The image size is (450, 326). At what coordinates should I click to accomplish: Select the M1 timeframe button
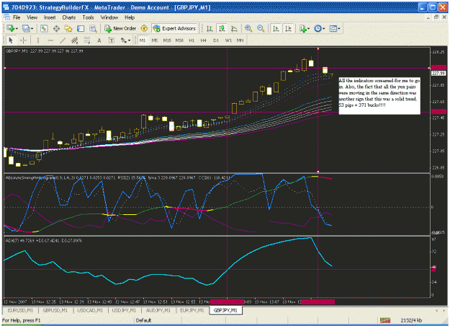(143, 40)
